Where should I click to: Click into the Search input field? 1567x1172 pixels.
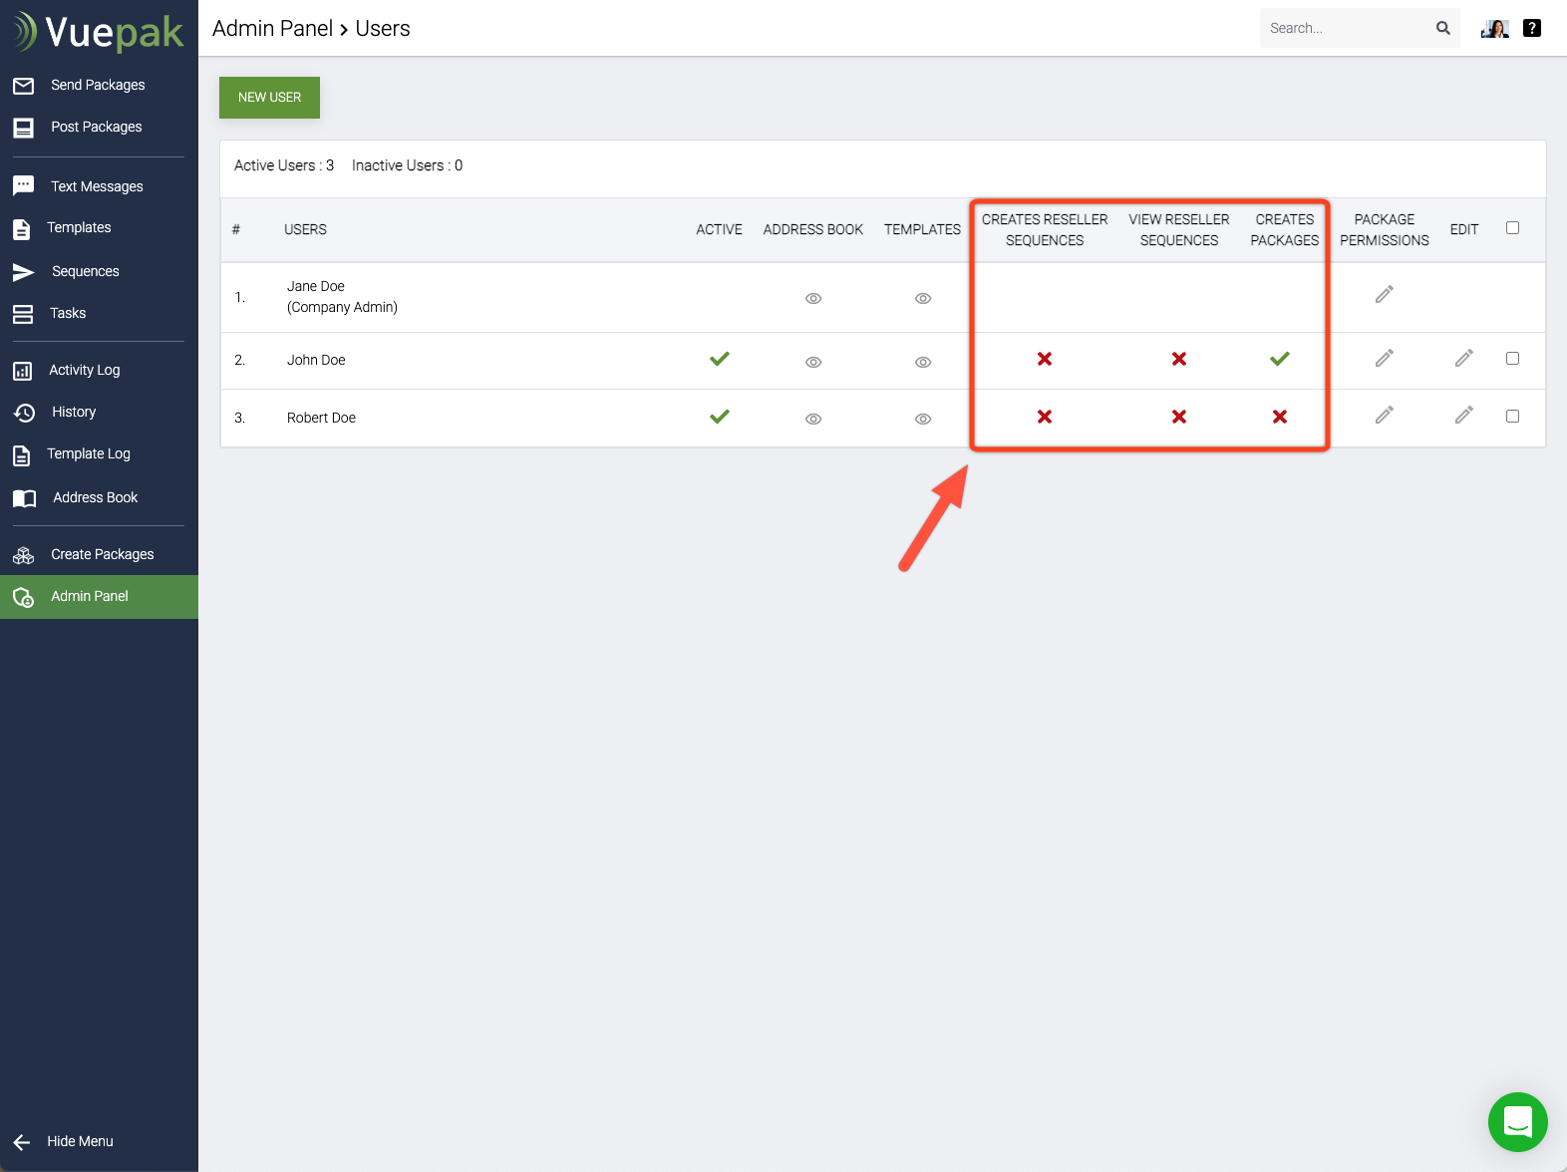tap(1344, 28)
